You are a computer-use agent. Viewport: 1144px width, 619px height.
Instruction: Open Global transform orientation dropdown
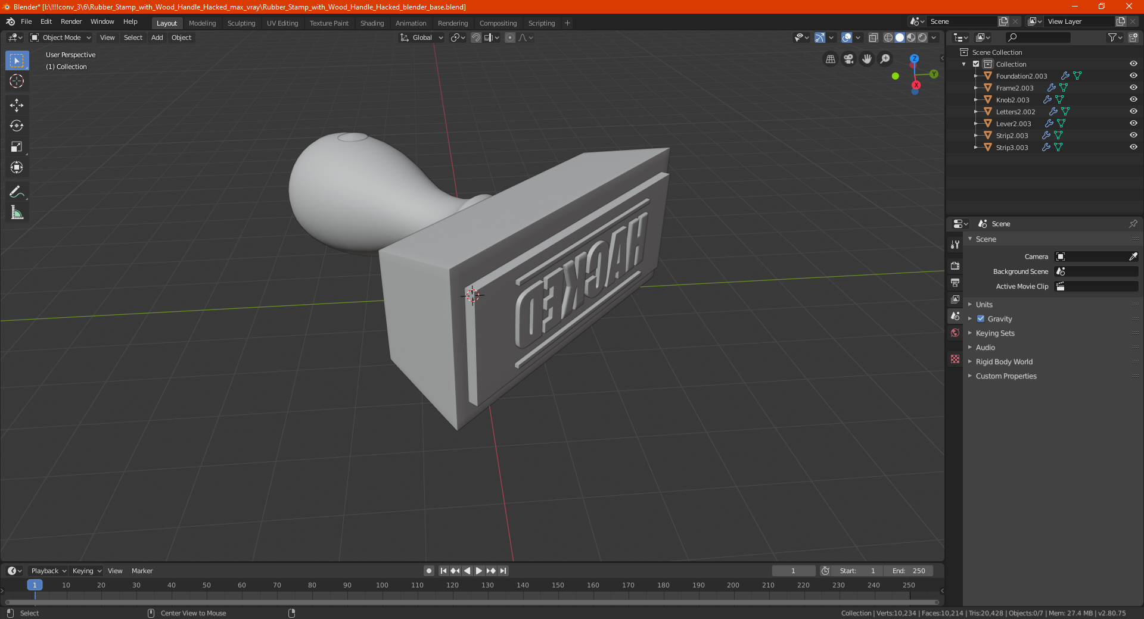[x=422, y=37]
